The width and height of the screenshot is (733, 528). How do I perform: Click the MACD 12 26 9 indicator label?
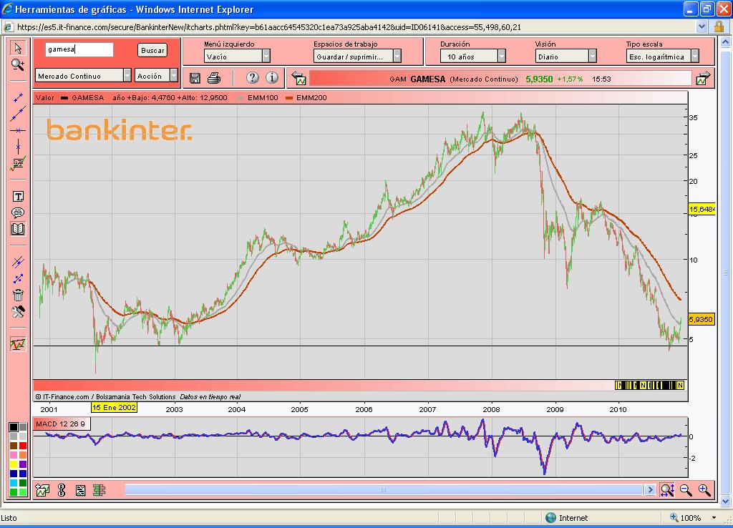coord(61,424)
